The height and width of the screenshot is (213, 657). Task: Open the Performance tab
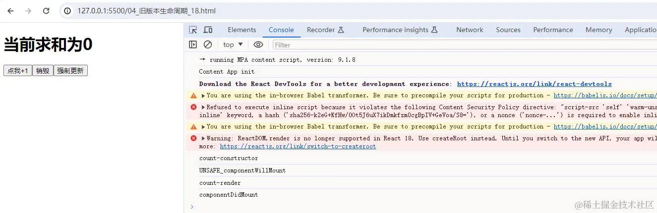[553, 30]
